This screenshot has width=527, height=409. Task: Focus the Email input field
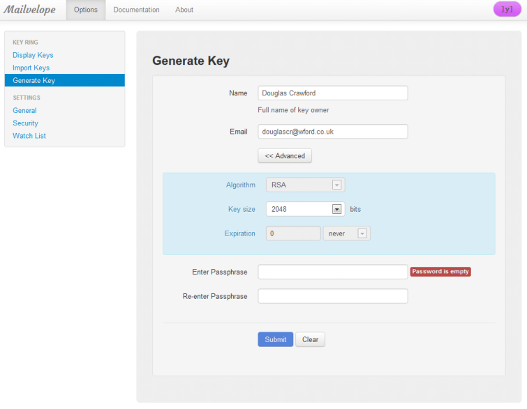[333, 132]
